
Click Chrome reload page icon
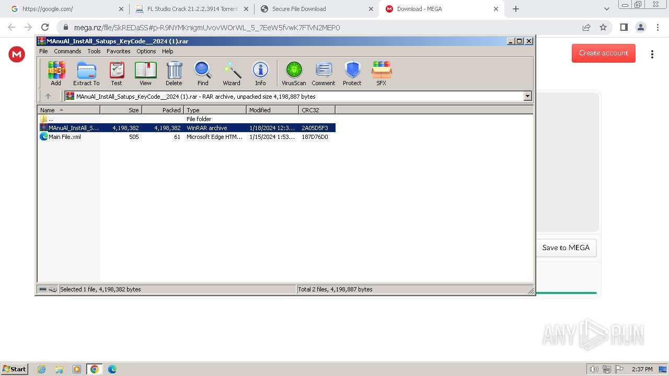(45, 27)
